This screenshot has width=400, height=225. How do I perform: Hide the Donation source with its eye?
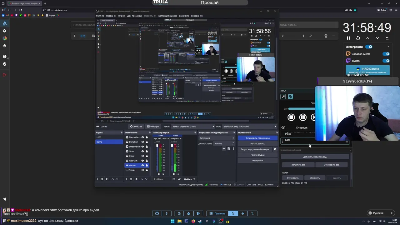pos(142,142)
